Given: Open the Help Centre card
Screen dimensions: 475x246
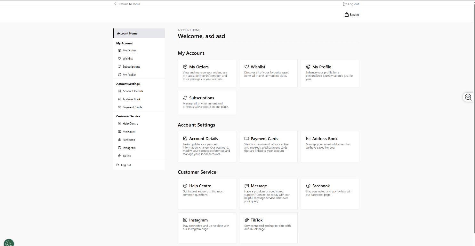Looking at the screenshot, I should click(207, 194).
